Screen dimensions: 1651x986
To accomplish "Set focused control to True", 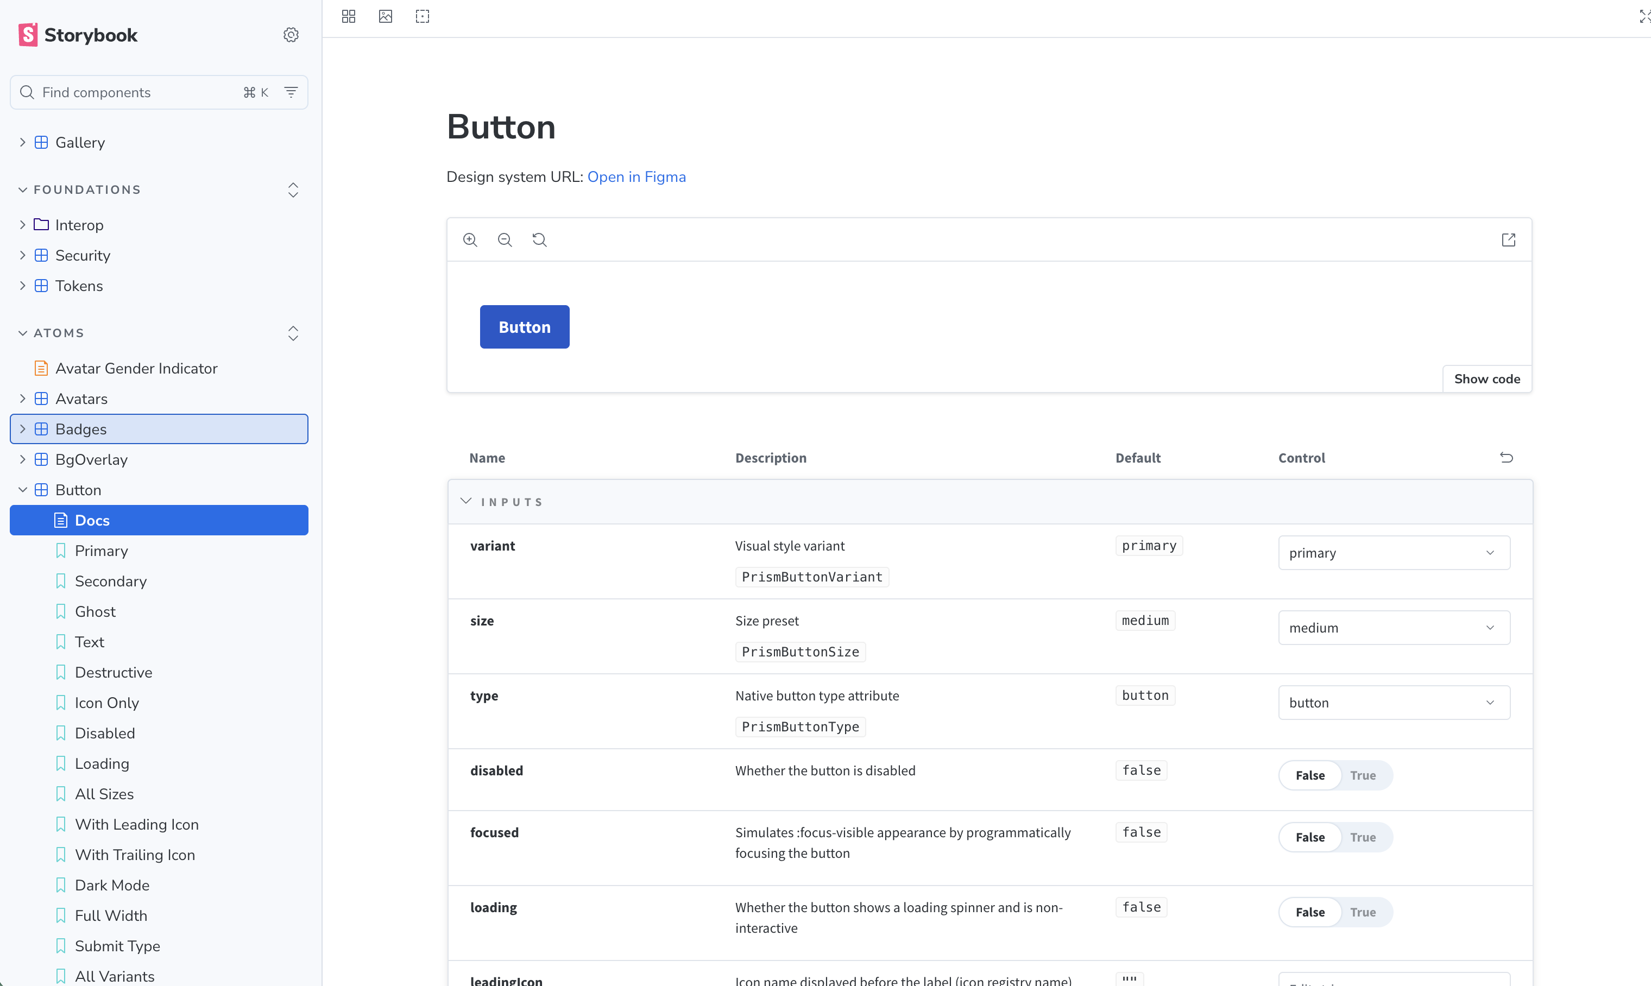I will (1363, 837).
